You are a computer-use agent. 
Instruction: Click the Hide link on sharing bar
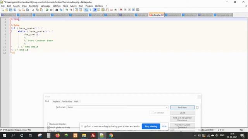pyautogui.click(x=164, y=126)
